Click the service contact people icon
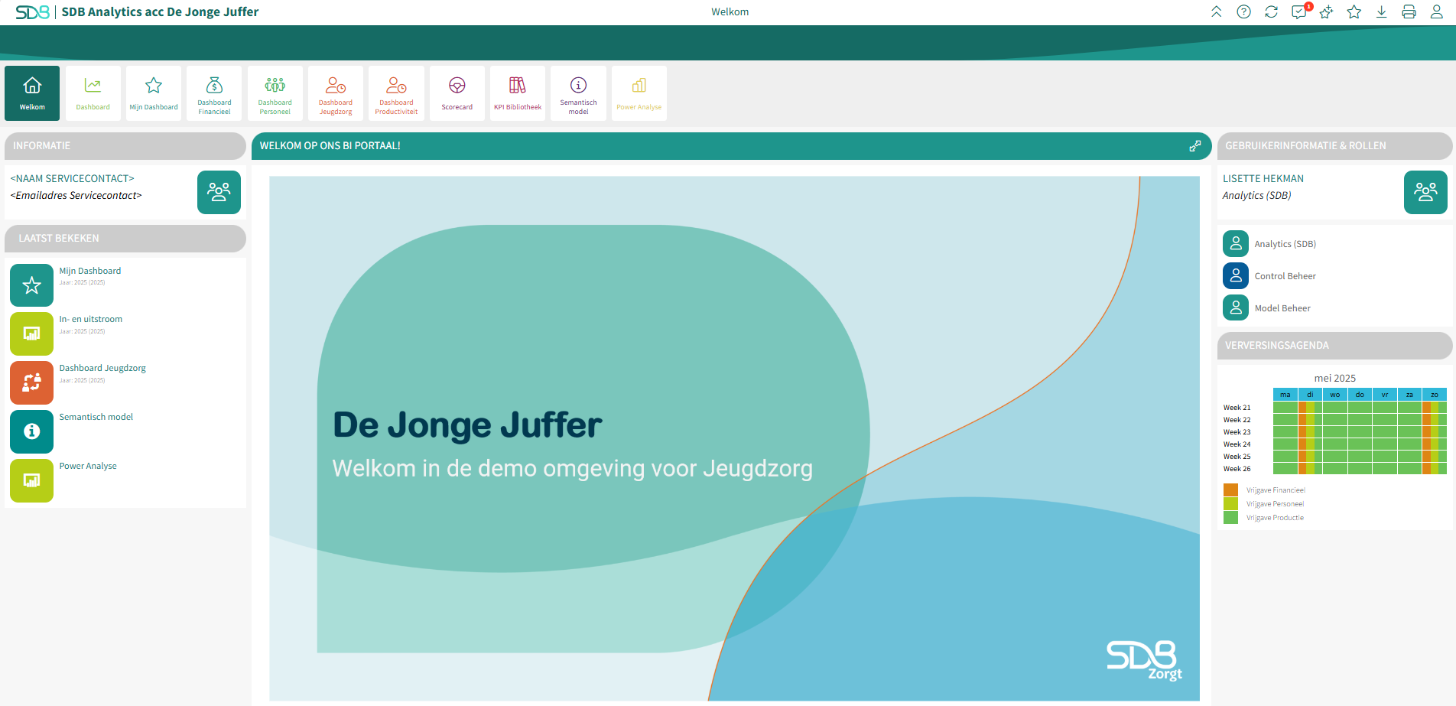The image size is (1456, 706). [219, 192]
